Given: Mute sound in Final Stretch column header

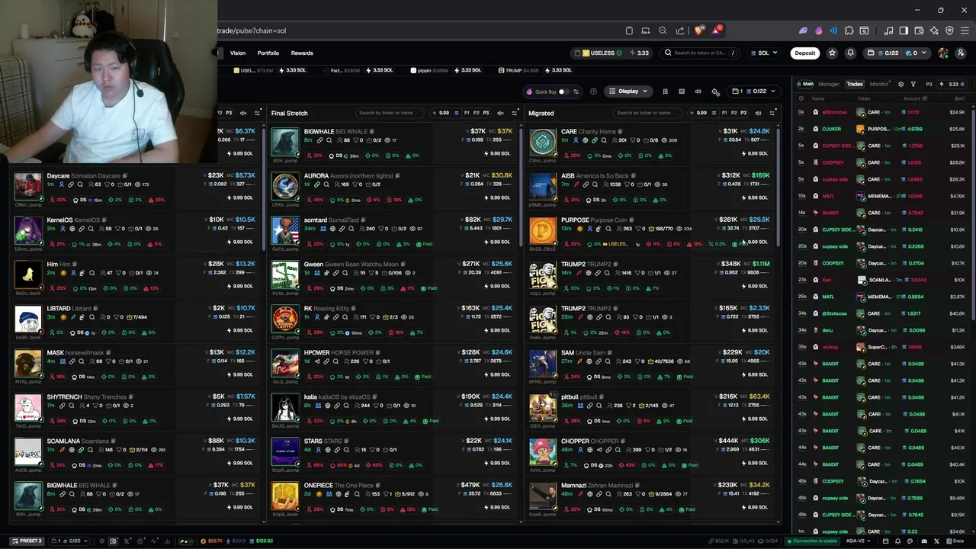Looking at the screenshot, I should pos(500,113).
